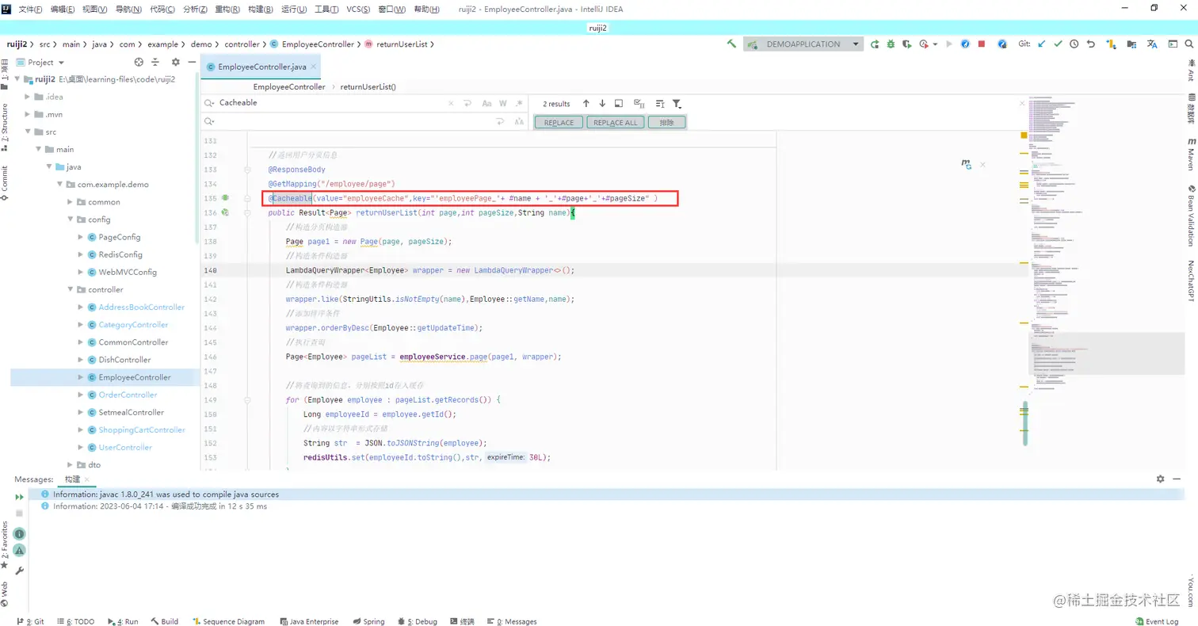Commit changes with the Git green checkmark
Image resolution: width=1198 pixels, height=626 pixels.
click(1058, 44)
